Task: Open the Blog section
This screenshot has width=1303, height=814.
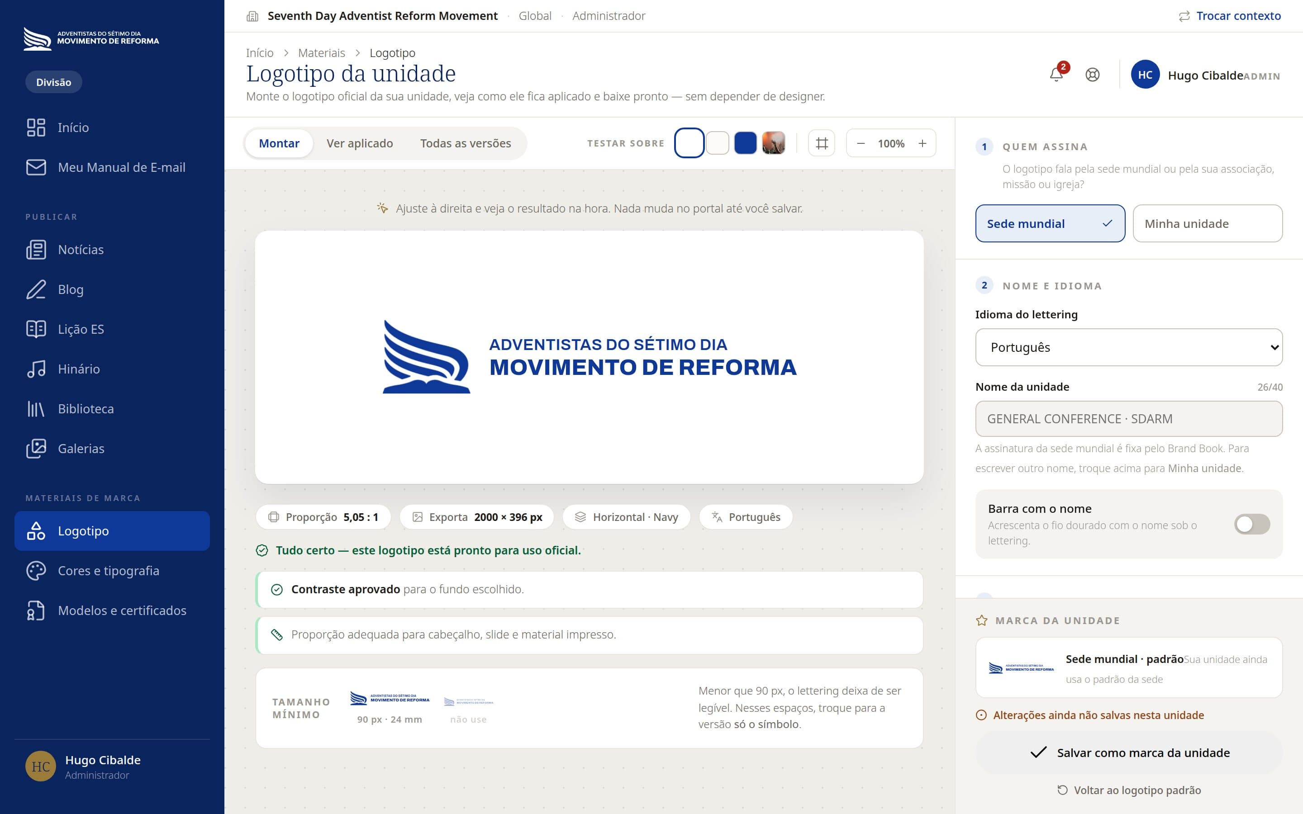Action: [x=112, y=289]
